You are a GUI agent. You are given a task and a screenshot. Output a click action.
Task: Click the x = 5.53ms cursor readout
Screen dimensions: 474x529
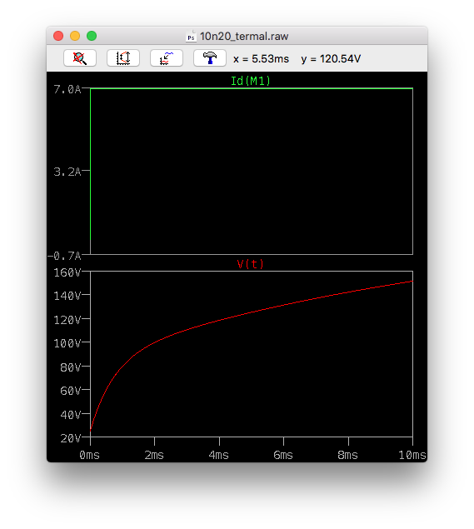coord(261,58)
